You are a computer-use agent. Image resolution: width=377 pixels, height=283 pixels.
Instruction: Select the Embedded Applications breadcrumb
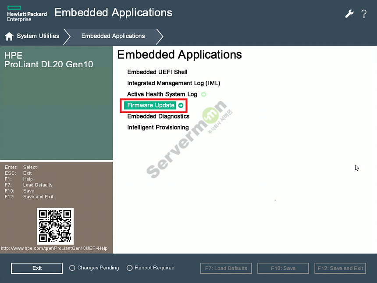coord(113,36)
